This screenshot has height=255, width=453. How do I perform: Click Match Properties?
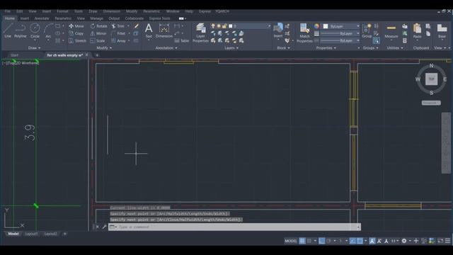pyautogui.click(x=304, y=33)
